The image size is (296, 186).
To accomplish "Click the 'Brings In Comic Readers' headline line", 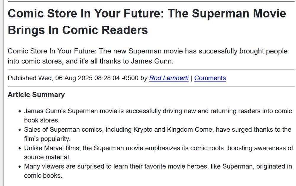I will point(78,30).
